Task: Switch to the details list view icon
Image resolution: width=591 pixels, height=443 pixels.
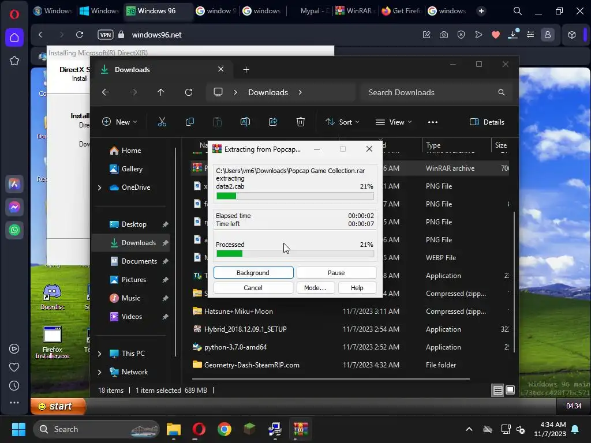Action: coord(498,391)
